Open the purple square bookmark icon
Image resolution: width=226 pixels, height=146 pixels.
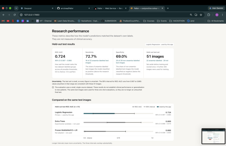tap(23, 21)
